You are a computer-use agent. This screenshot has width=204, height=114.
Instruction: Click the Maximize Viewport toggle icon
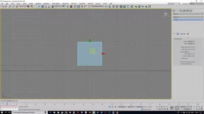pos(202,109)
